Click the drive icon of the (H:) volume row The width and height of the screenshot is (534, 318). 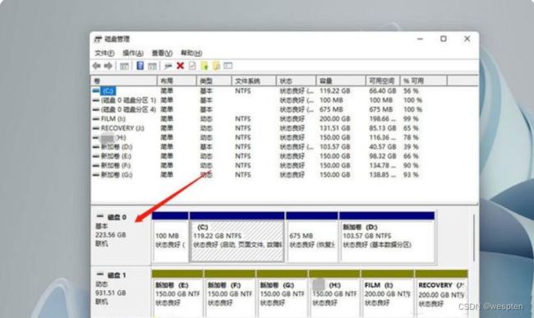(96, 137)
